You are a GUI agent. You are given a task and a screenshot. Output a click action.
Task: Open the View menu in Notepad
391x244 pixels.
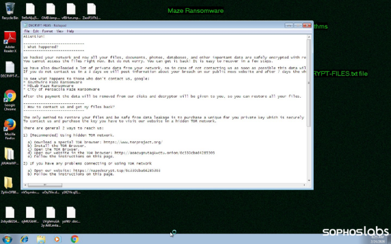(x=59, y=31)
